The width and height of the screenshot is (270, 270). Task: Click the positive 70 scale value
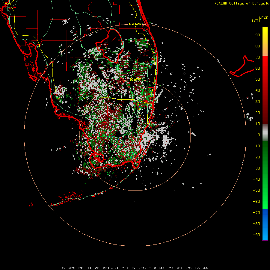(258, 57)
